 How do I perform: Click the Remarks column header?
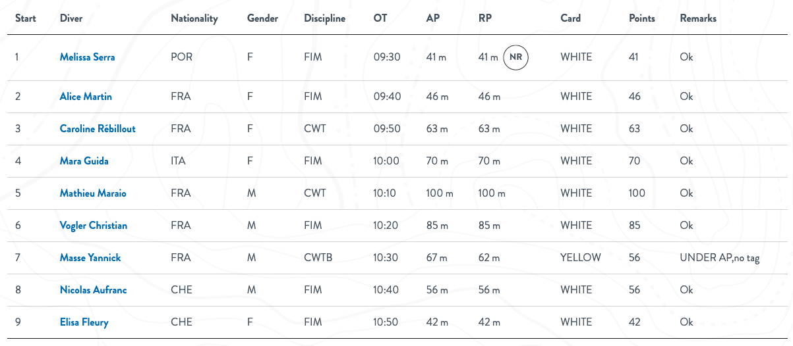tap(698, 18)
